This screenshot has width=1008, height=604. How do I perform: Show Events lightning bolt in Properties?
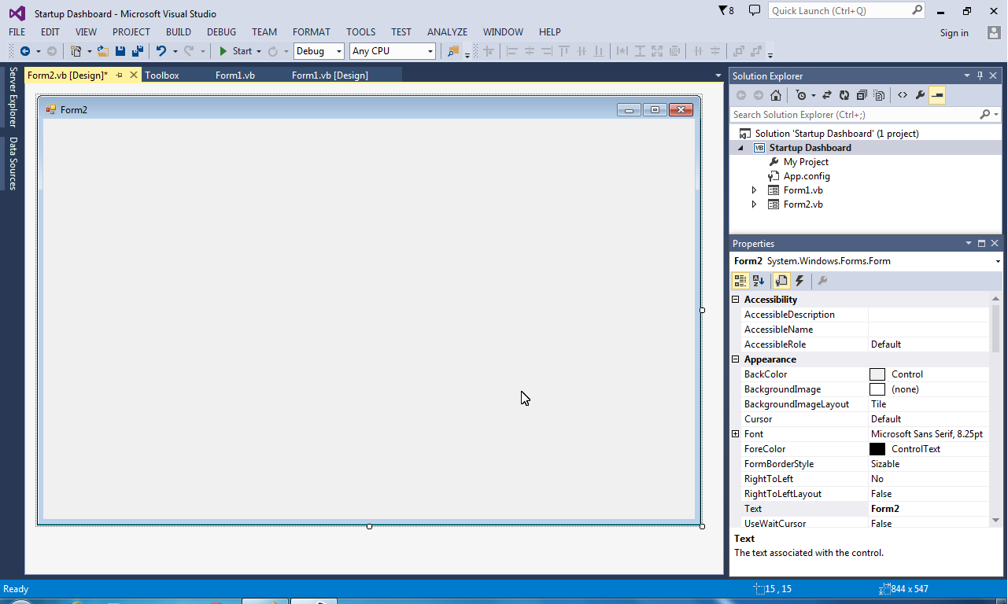click(799, 281)
